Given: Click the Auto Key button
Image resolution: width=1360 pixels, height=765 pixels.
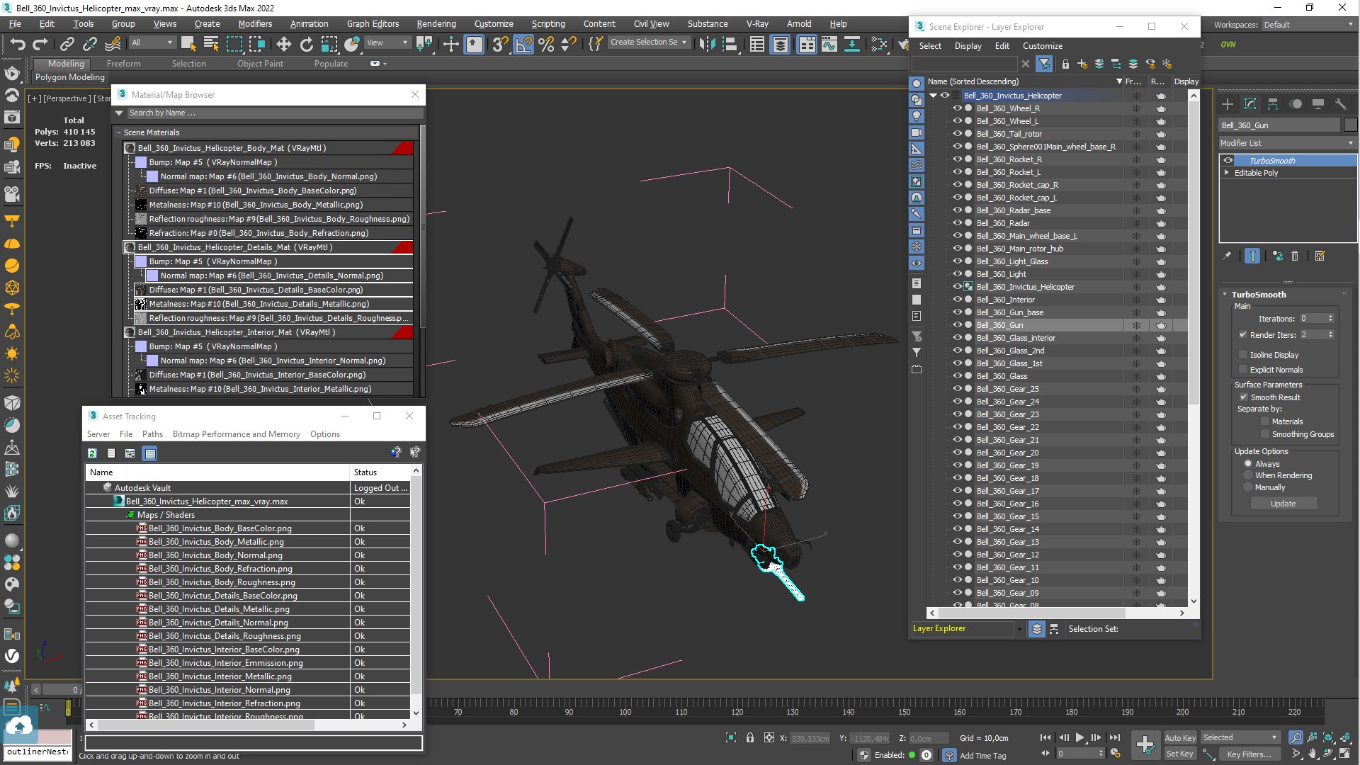Looking at the screenshot, I should coord(1179,738).
